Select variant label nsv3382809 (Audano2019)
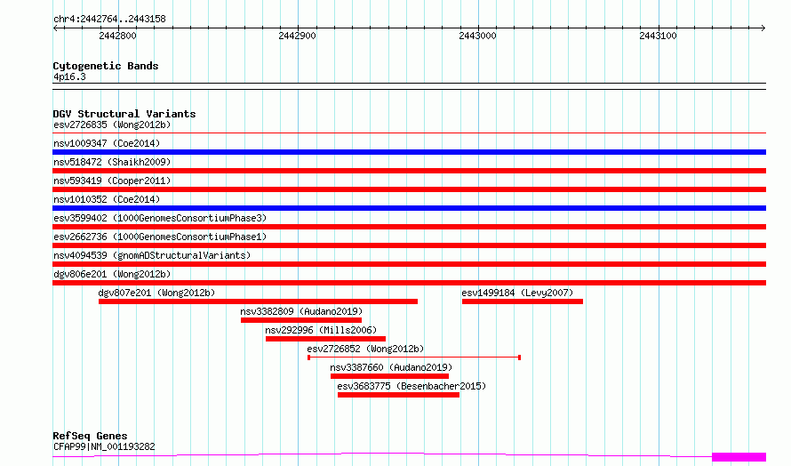 [301, 311]
